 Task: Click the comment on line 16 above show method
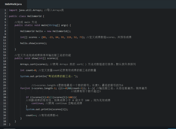click(43, 55)
